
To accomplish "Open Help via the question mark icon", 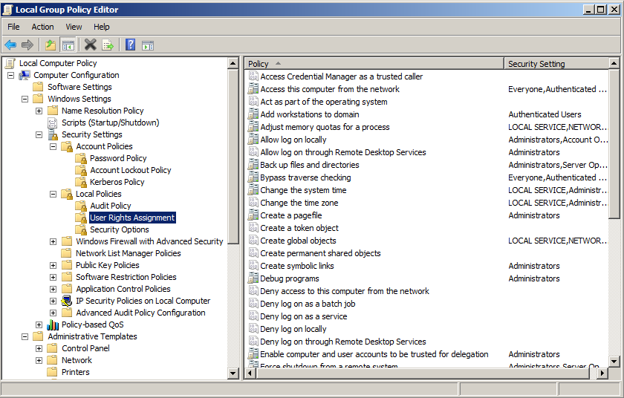I will (x=130, y=45).
